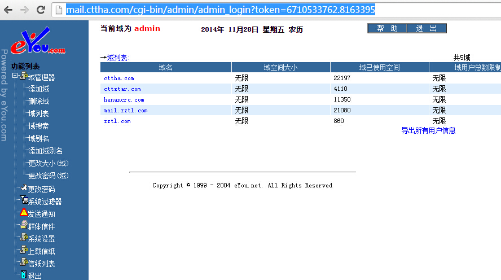The width and height of the screenshot is (501, 280).
Task: Click the URL in the address bar
Action: (221, 10)
